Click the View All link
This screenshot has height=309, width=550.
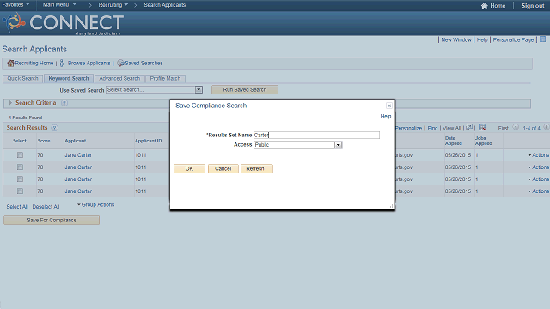(451, 128)
